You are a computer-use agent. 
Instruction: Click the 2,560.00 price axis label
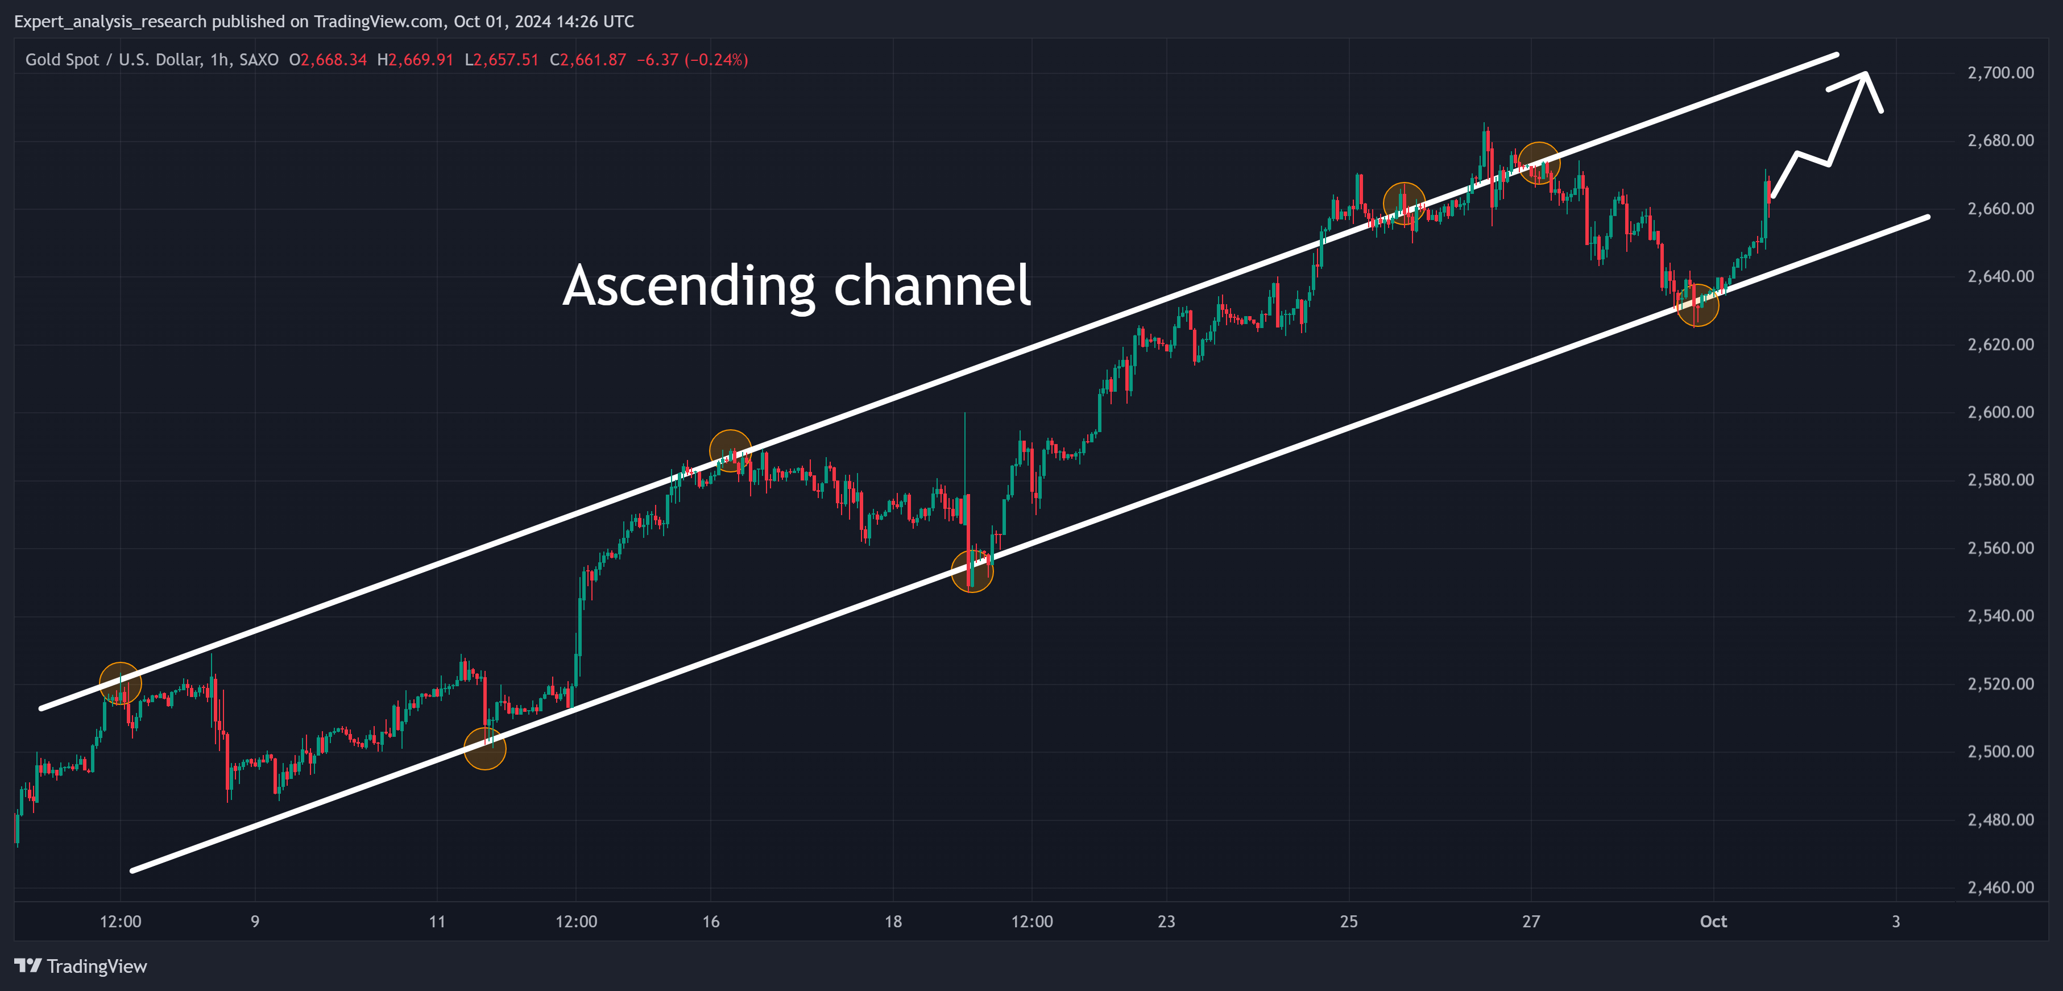[2000, 548]
